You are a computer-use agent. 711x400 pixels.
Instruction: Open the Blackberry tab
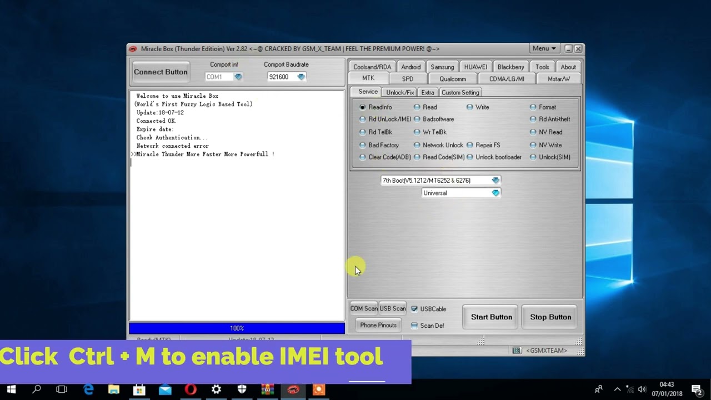[x=510, y=67]
